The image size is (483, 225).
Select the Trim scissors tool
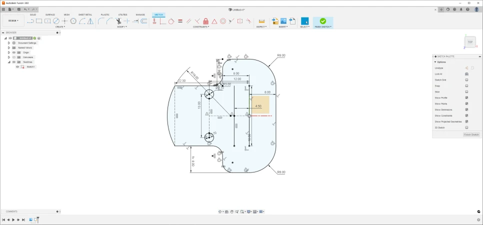pyautogui.click(x=118, y=21)
